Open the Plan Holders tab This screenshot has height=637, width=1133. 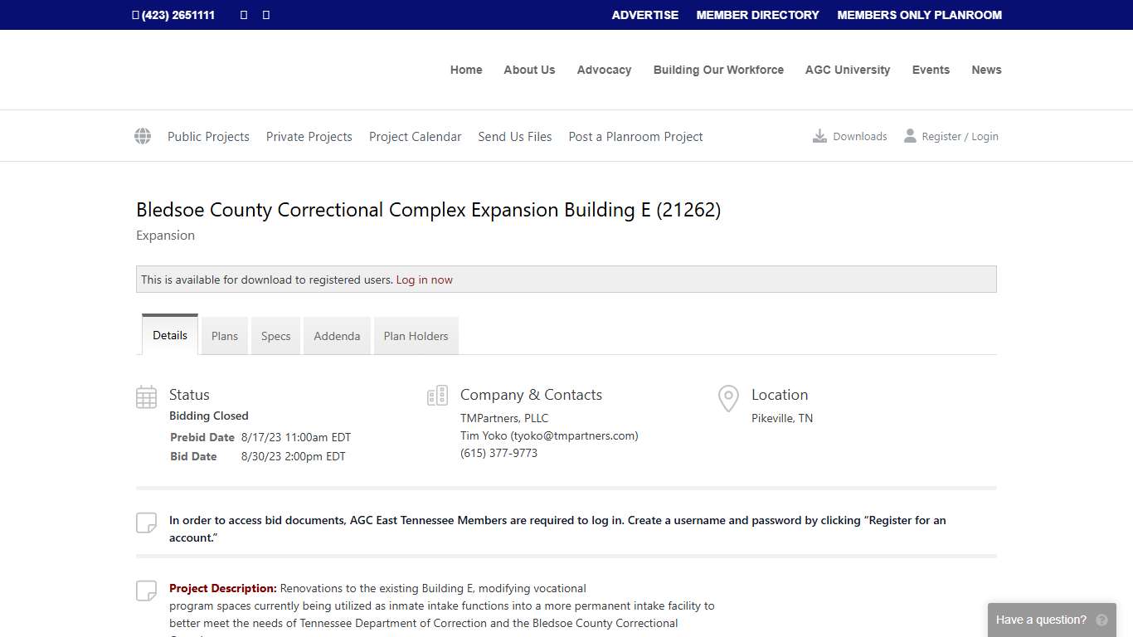(416, 335)
